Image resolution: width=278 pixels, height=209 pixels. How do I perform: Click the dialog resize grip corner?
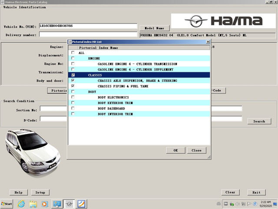tap(209, 157)
